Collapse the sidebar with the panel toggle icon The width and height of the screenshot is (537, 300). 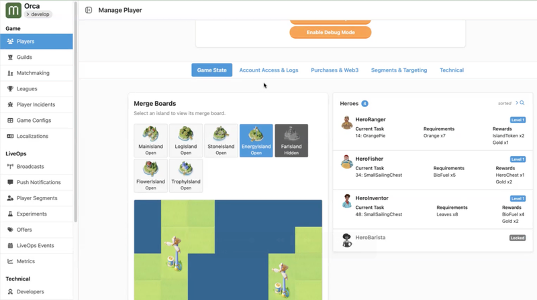pyautogui.click(x=89, y=10)
